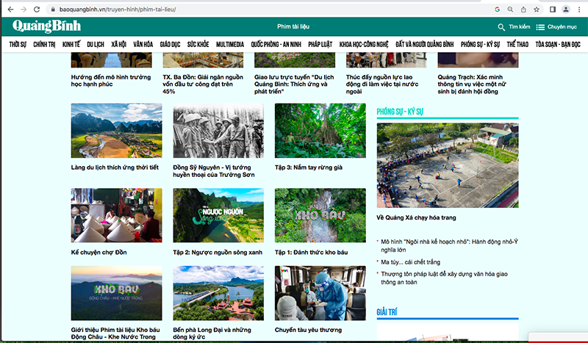The image size is (588, 343).
Task: Click the share page icon
Action: [x=523, y=10]
